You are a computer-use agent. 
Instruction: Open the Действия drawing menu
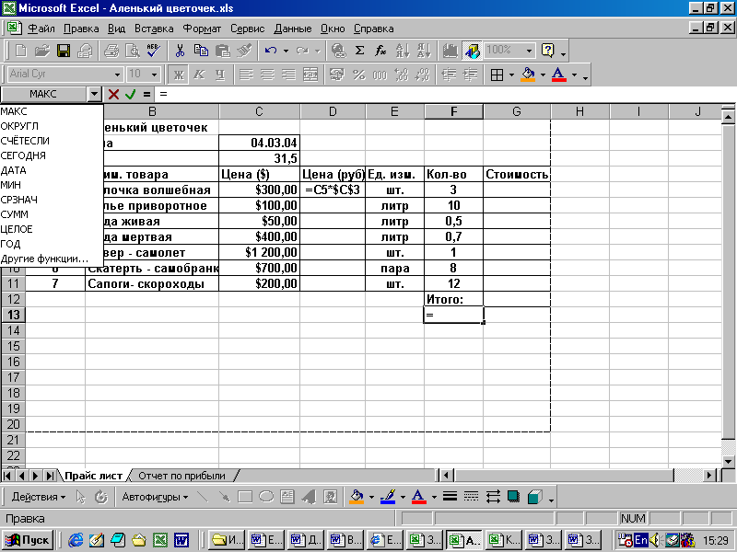pyautogui.click(x=39, y=497)
